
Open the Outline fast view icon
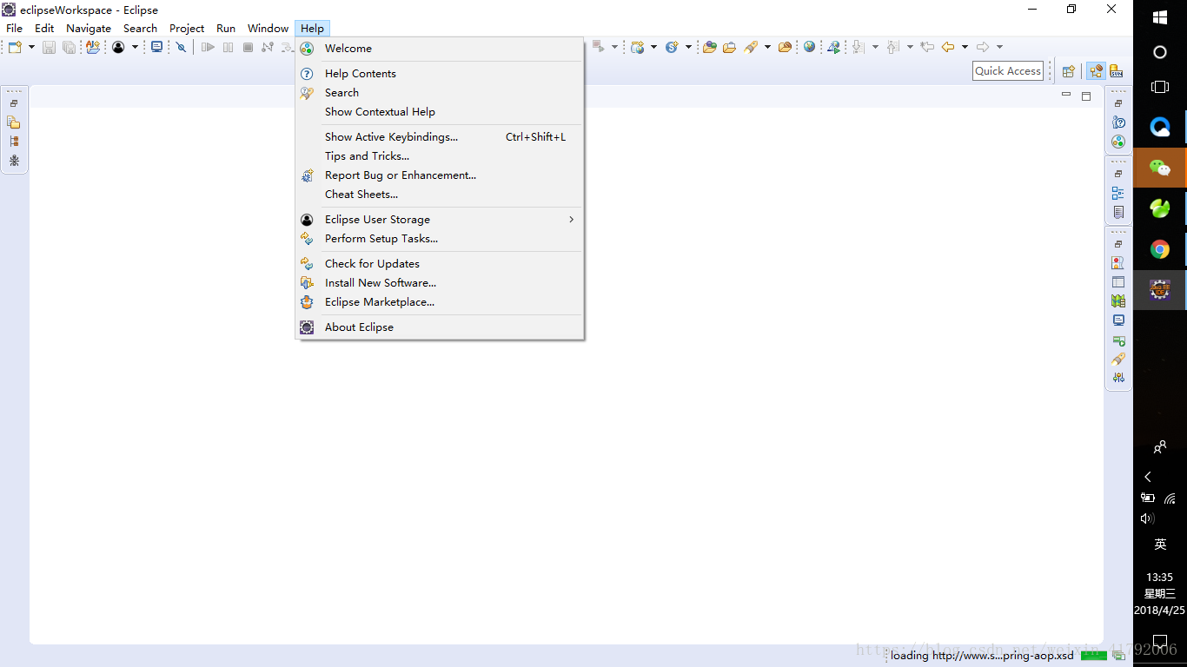pos(1118,193)
